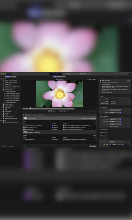Click the phone icon for Apple Devices HD setting
The height and width of the screenshot is (220, 132).
pyautogui.click(x=24, y=125)
